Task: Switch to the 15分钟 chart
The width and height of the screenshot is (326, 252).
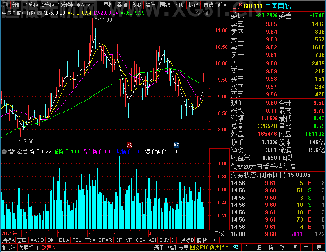Action: (65, 4)
